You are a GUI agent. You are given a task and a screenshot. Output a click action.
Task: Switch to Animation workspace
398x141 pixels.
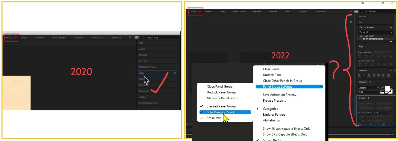pyautogui.click(x=320, y=12)
